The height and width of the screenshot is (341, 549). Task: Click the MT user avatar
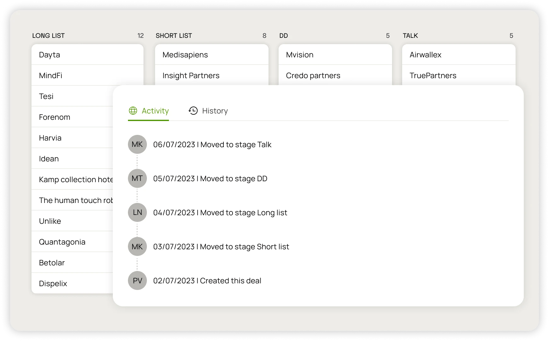137,178
